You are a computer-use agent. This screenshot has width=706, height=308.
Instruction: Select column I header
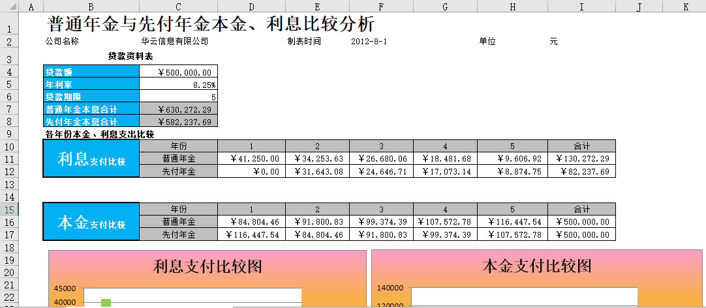click(x=581, y=7)
